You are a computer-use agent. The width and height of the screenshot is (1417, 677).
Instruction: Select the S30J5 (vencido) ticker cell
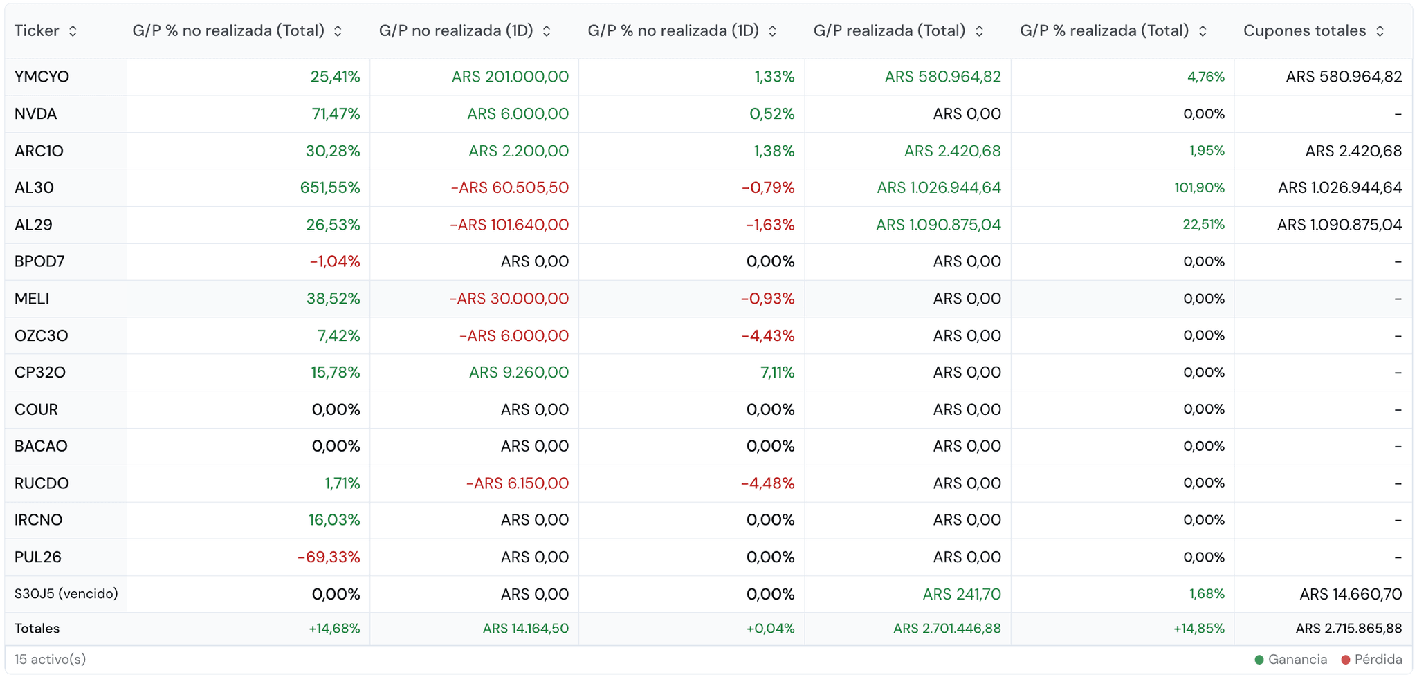click(66, 594)
